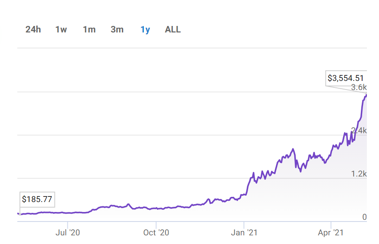The height and width of the screenshot is (244, 379).
Task: Click the Jul '20 axis marker
Action: click(68, 233)
